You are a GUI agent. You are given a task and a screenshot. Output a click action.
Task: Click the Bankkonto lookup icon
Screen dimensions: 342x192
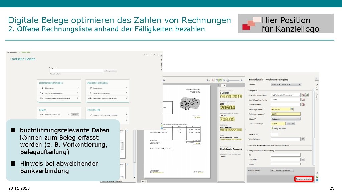coord(303,159)
